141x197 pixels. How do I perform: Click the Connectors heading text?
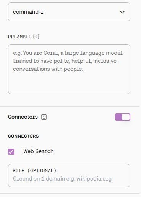[x=23, y=117]
